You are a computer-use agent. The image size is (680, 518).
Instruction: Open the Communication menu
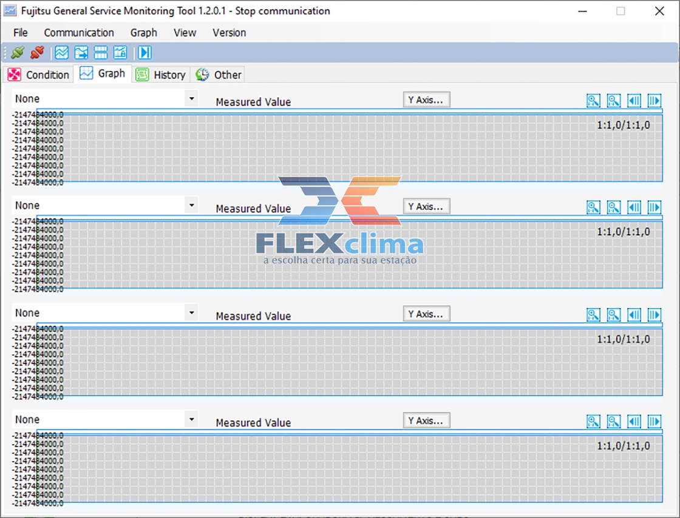(x=79, y=33)
